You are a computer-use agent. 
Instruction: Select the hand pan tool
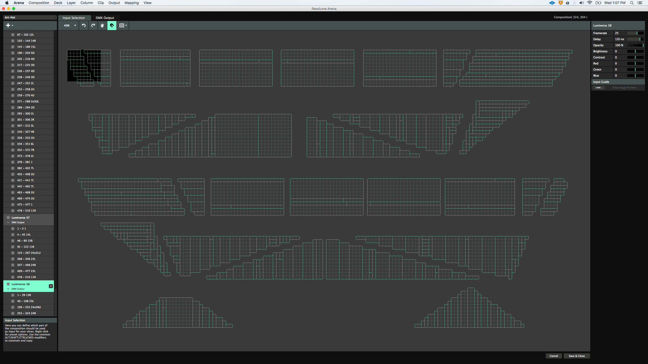click(x=102, y=26)
